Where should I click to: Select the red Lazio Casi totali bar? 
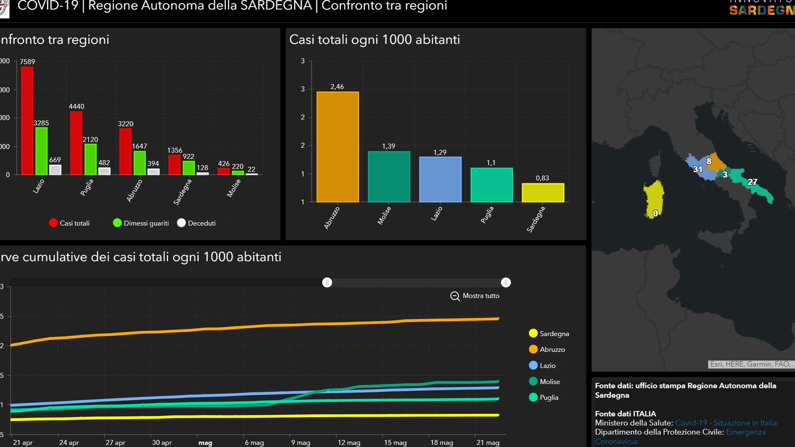coord(27,120)
